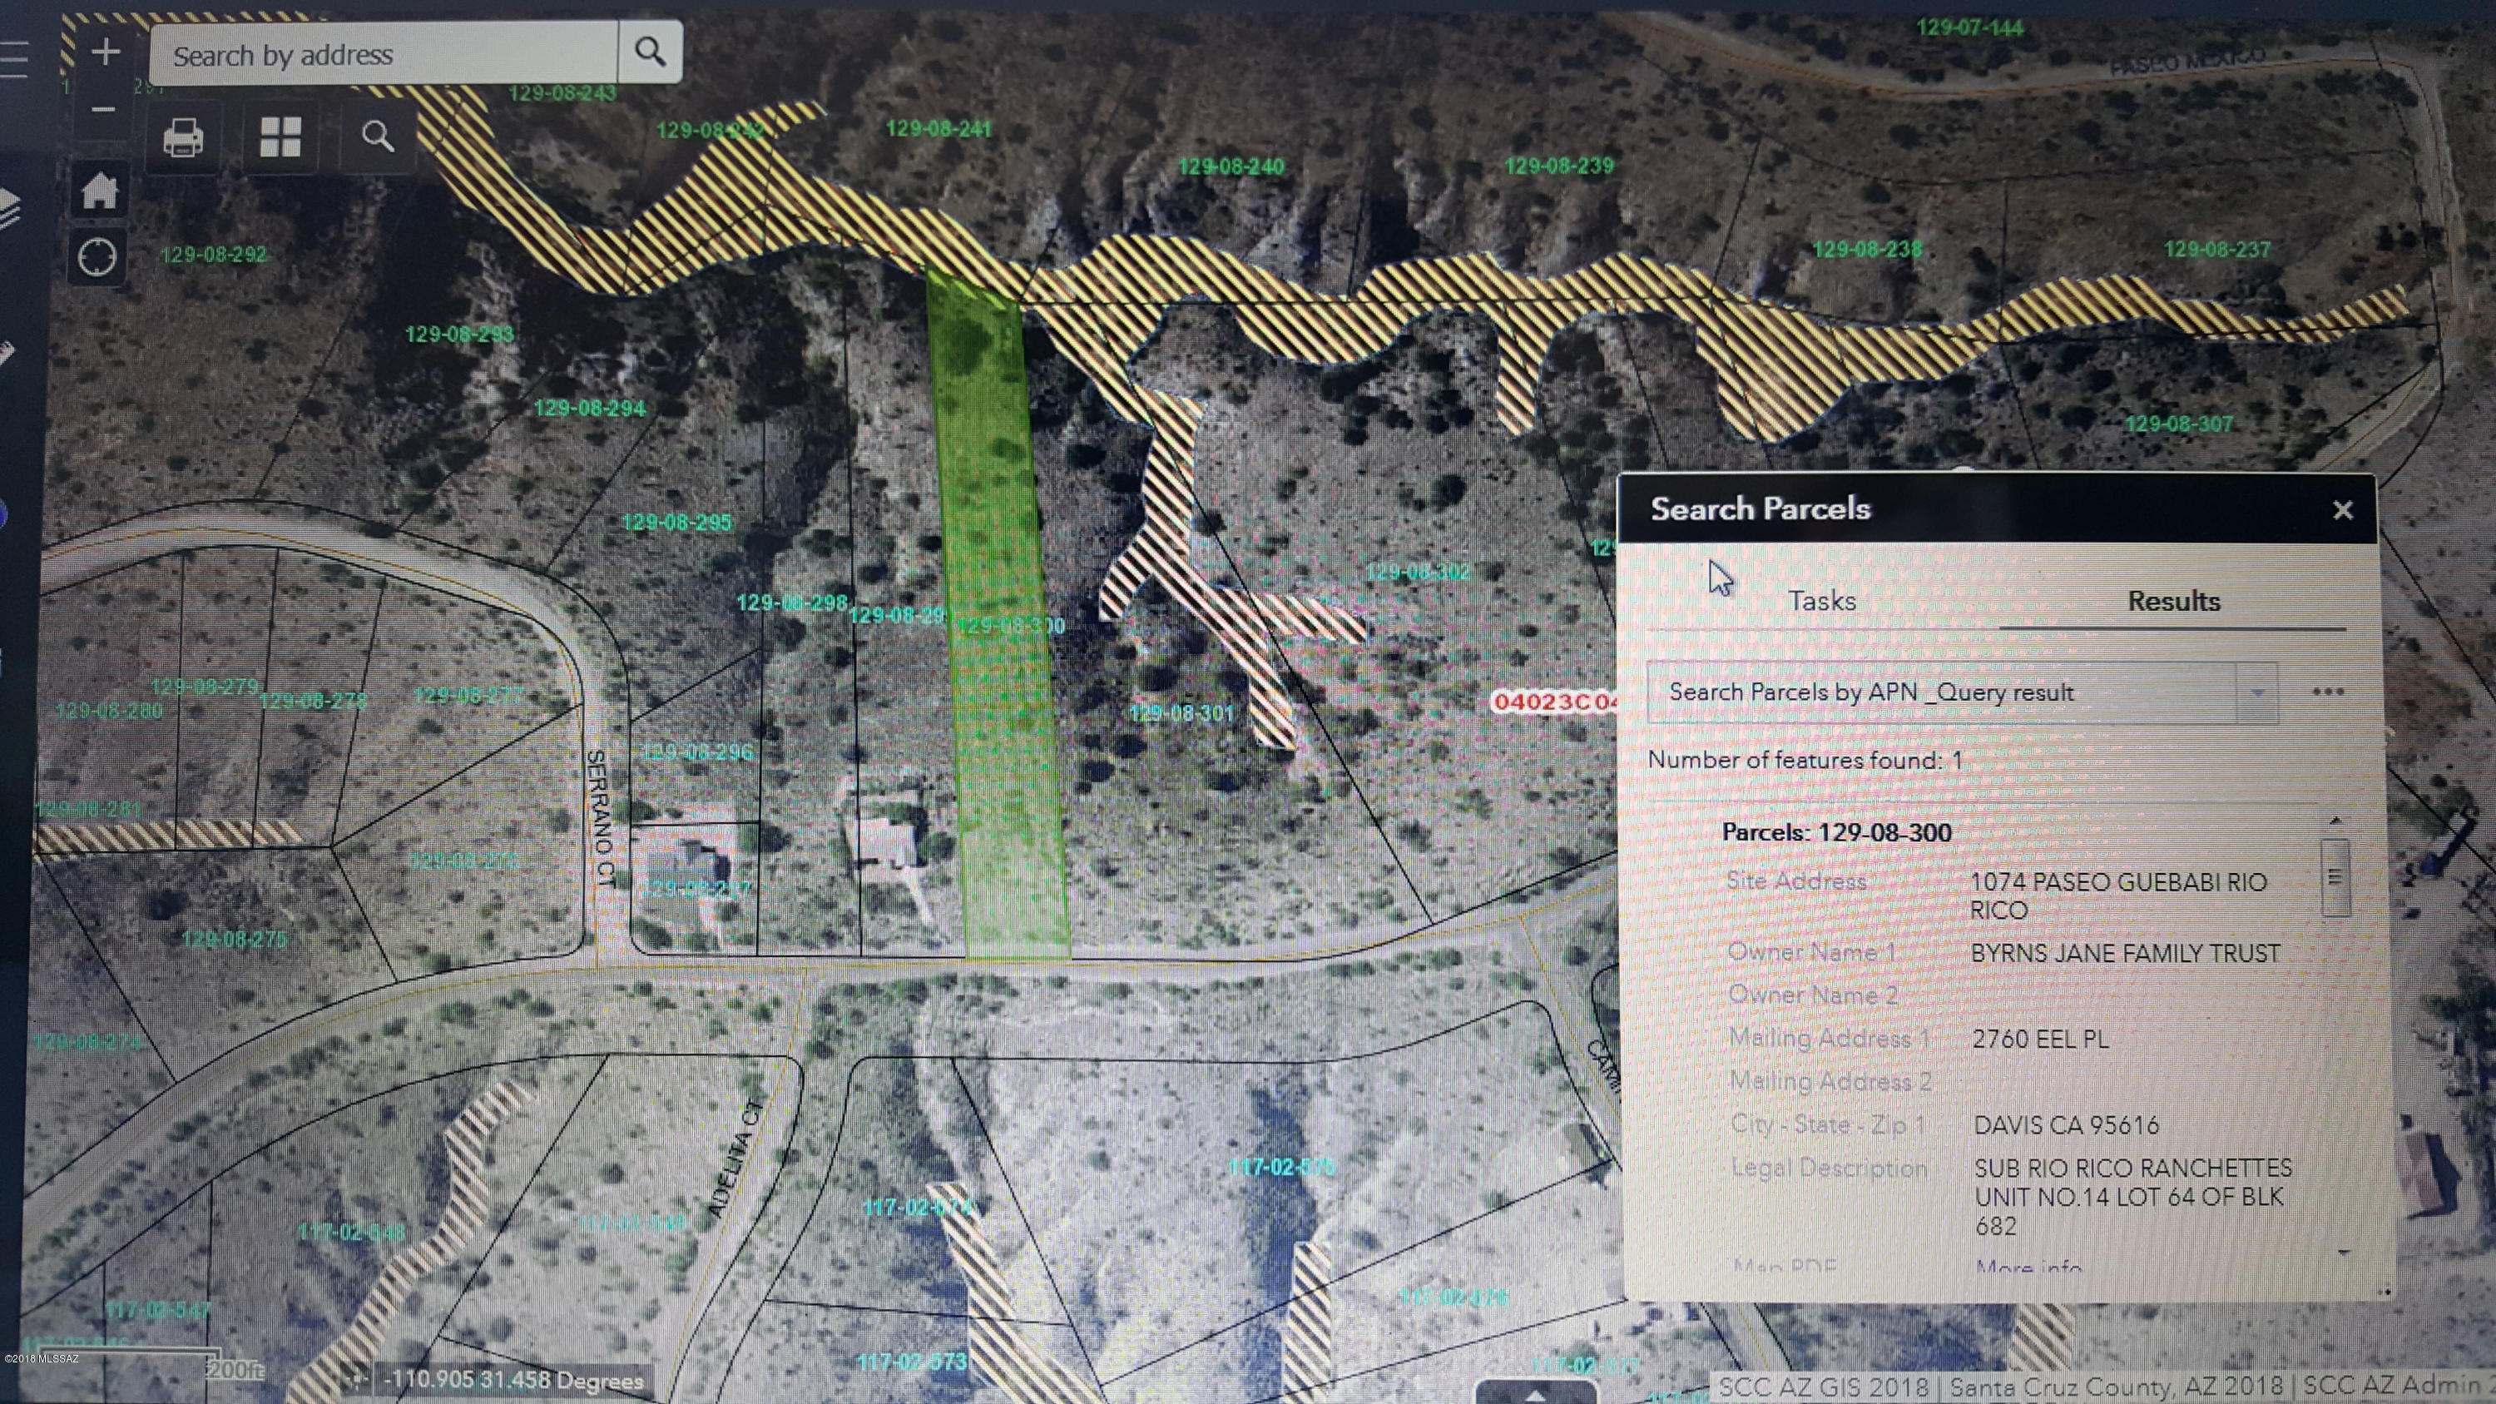2496x1404 pixels.
Task: Activate the My Location target icon
Action: [x=97, y=258]
